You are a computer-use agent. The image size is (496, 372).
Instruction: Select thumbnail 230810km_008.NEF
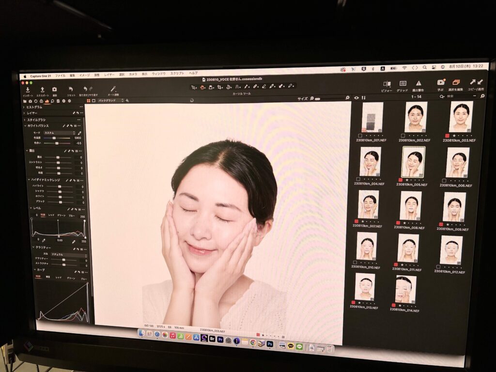click(411, 205)
